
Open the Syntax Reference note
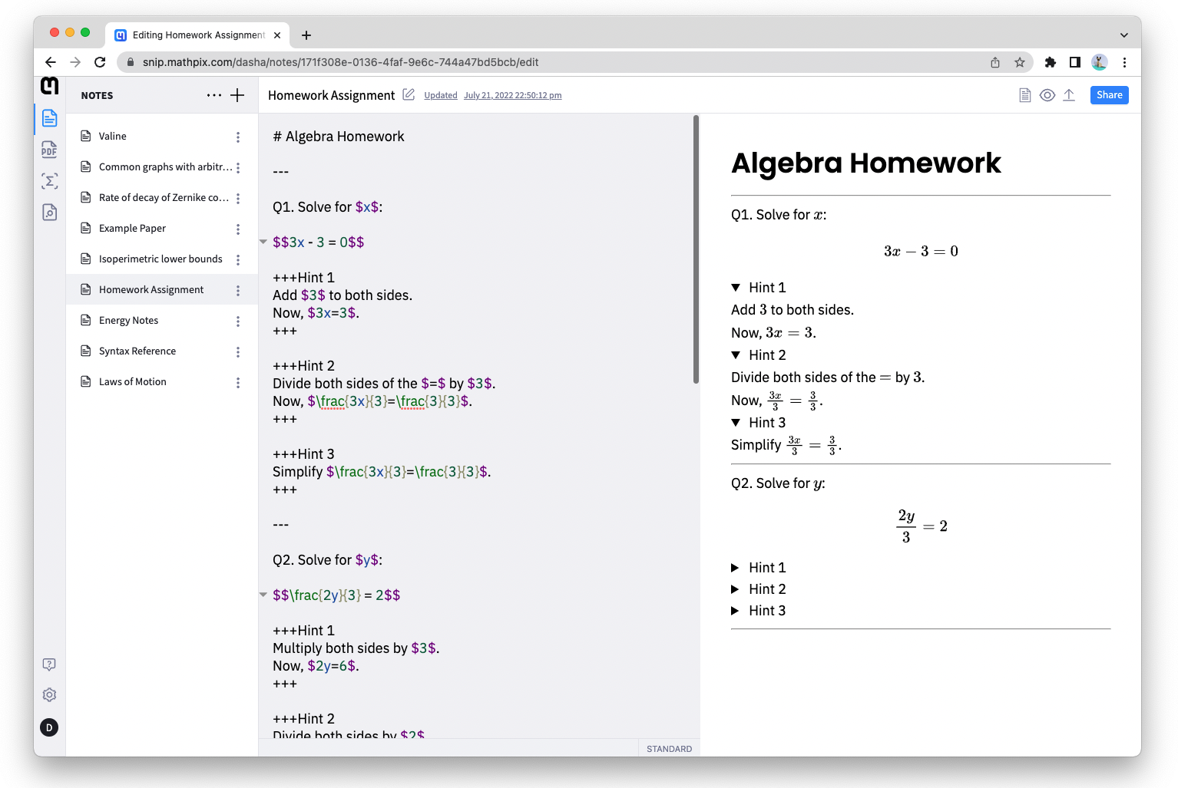(137, 351)
